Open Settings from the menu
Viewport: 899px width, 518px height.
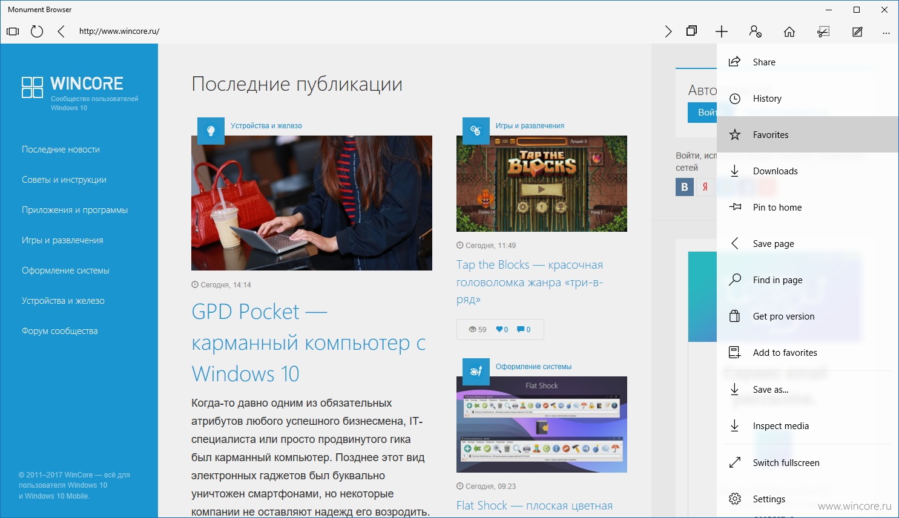click(808, 499)
